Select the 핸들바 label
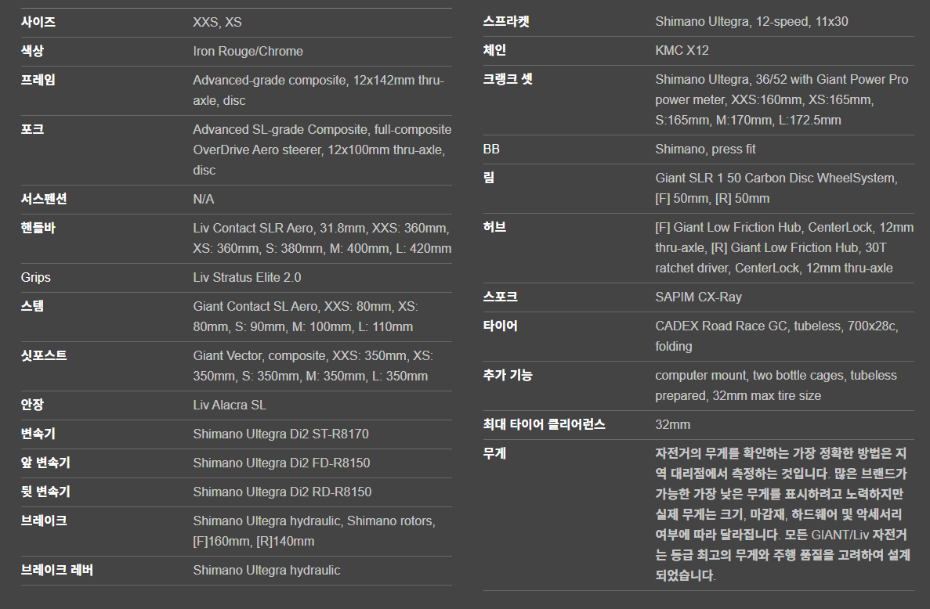 [38, 229]
